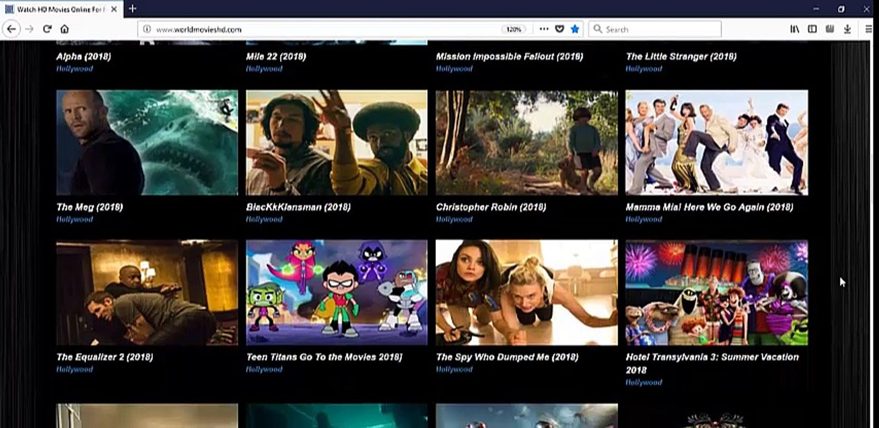The height and width of the screenshot is (428, 879).
Task: Open The Meg movie thumbnail
Action: click(x=147, y=143)
